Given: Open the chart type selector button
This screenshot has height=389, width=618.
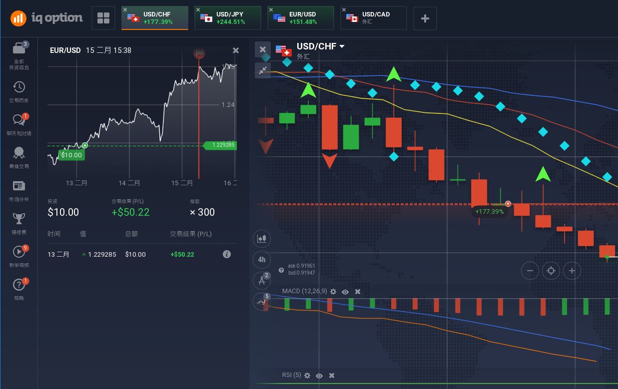Looking at the screenshot, I should [x=262, y=238].
